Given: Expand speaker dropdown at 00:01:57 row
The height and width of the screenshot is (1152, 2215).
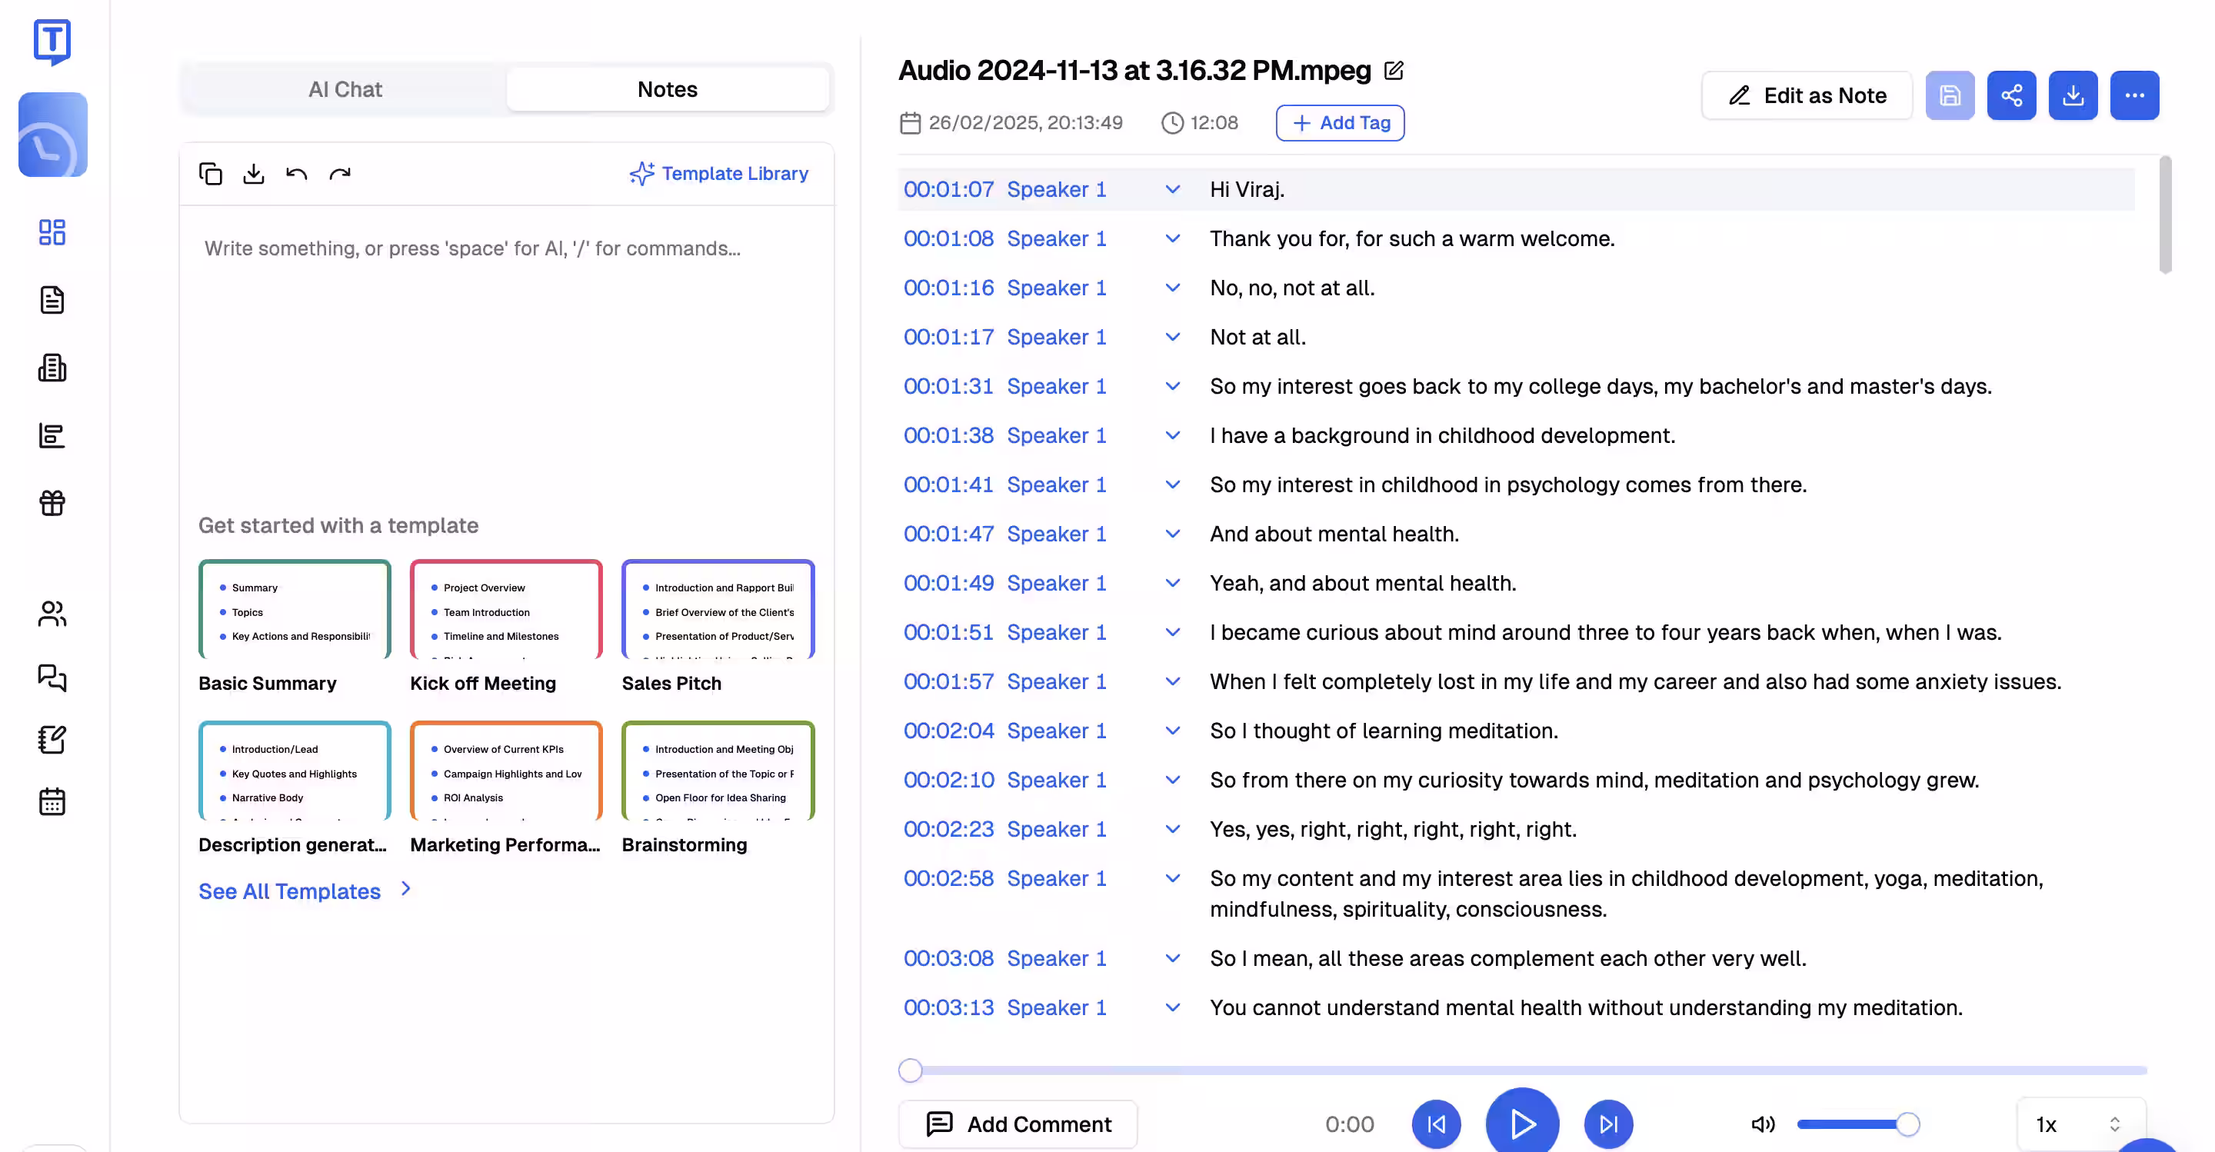Looking at the screenshot, I should pos(1172,682).
